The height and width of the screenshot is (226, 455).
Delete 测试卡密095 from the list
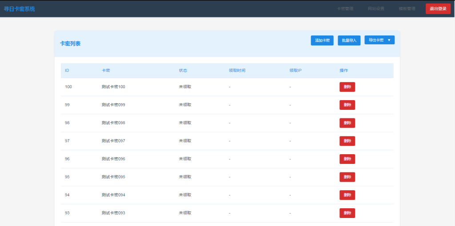coord(347,177)
